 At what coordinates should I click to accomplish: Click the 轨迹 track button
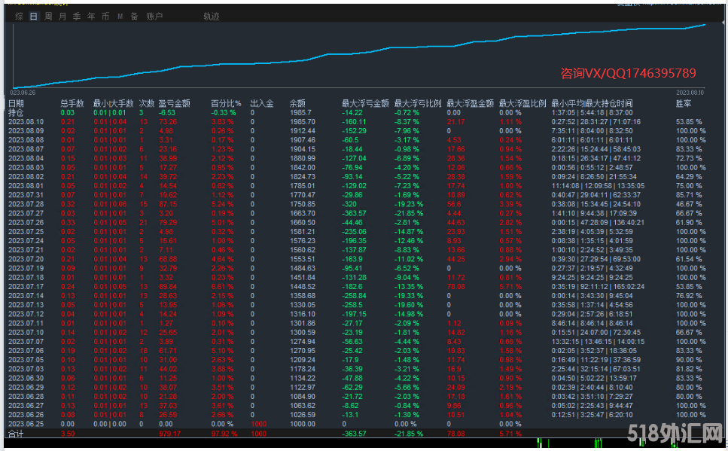212,16
